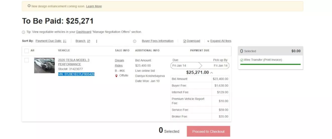The width and height of the screenshot is (332, 139).
Task: Check the All vehicles checkbox
Action: tap(26, 51)
